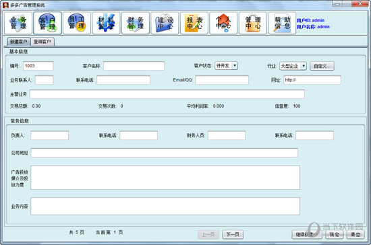The image size is (371, 245).
Task: Click the 清空 button
Action: [355, 234]
